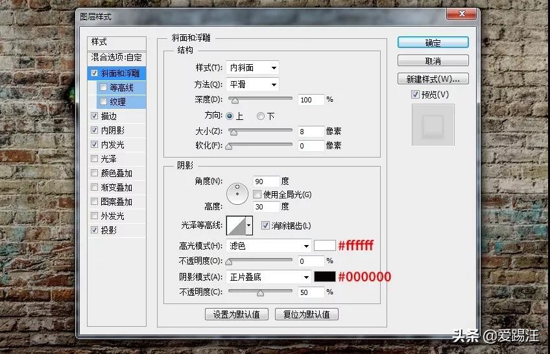Click the 深度 value field showing 100

[311, 100]
